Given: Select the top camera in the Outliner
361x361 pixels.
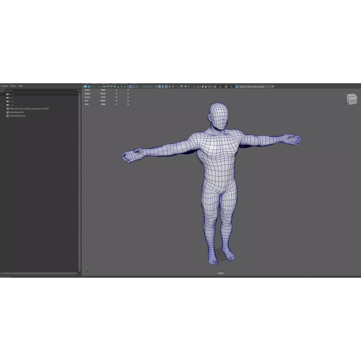Looking at the screenshot, I should [x=11, y=98].
